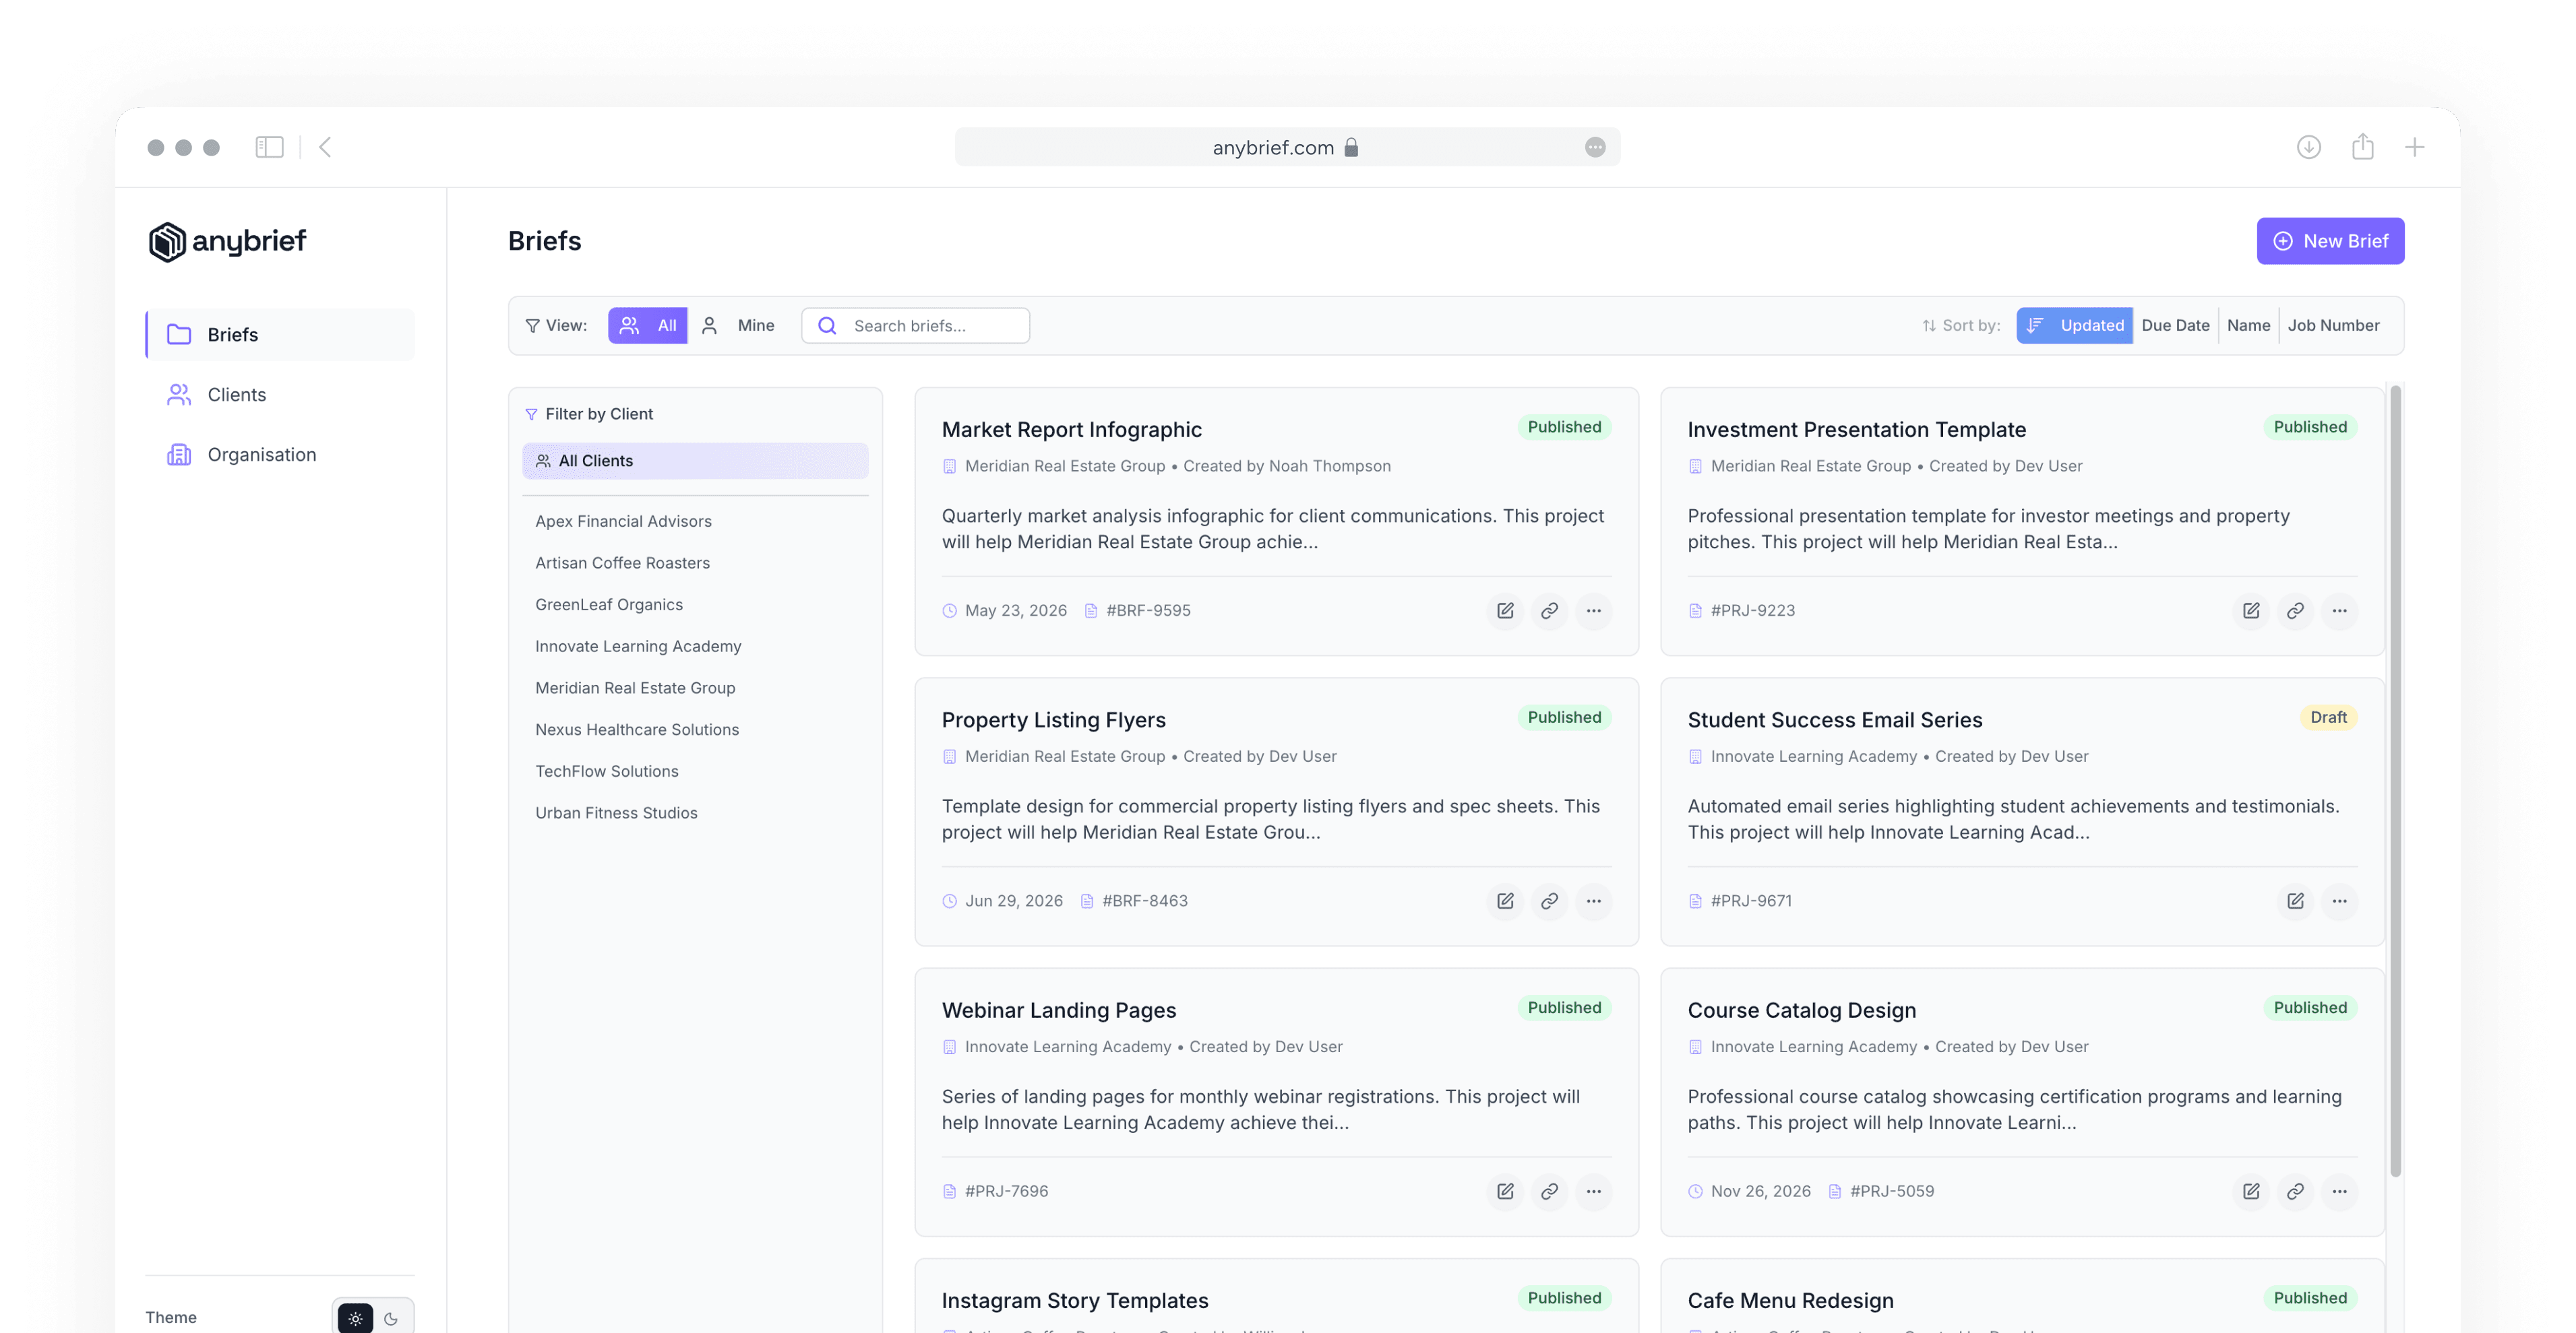Screen dimensions: 2576x1333
Task: Click the edit pencil icon on Market Report Infographic
Action: [x=1504, y=610]
